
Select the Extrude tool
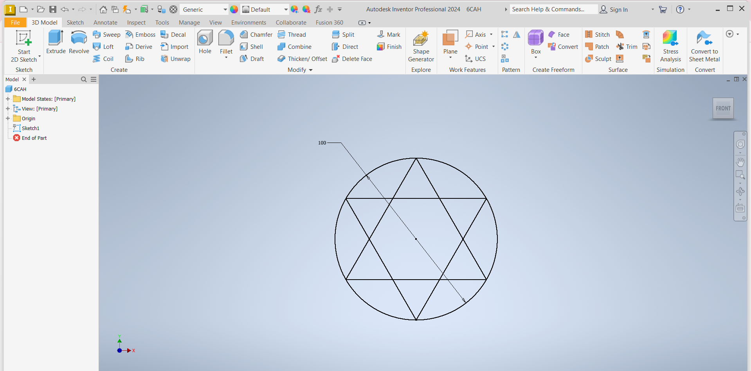click(56, 42)
